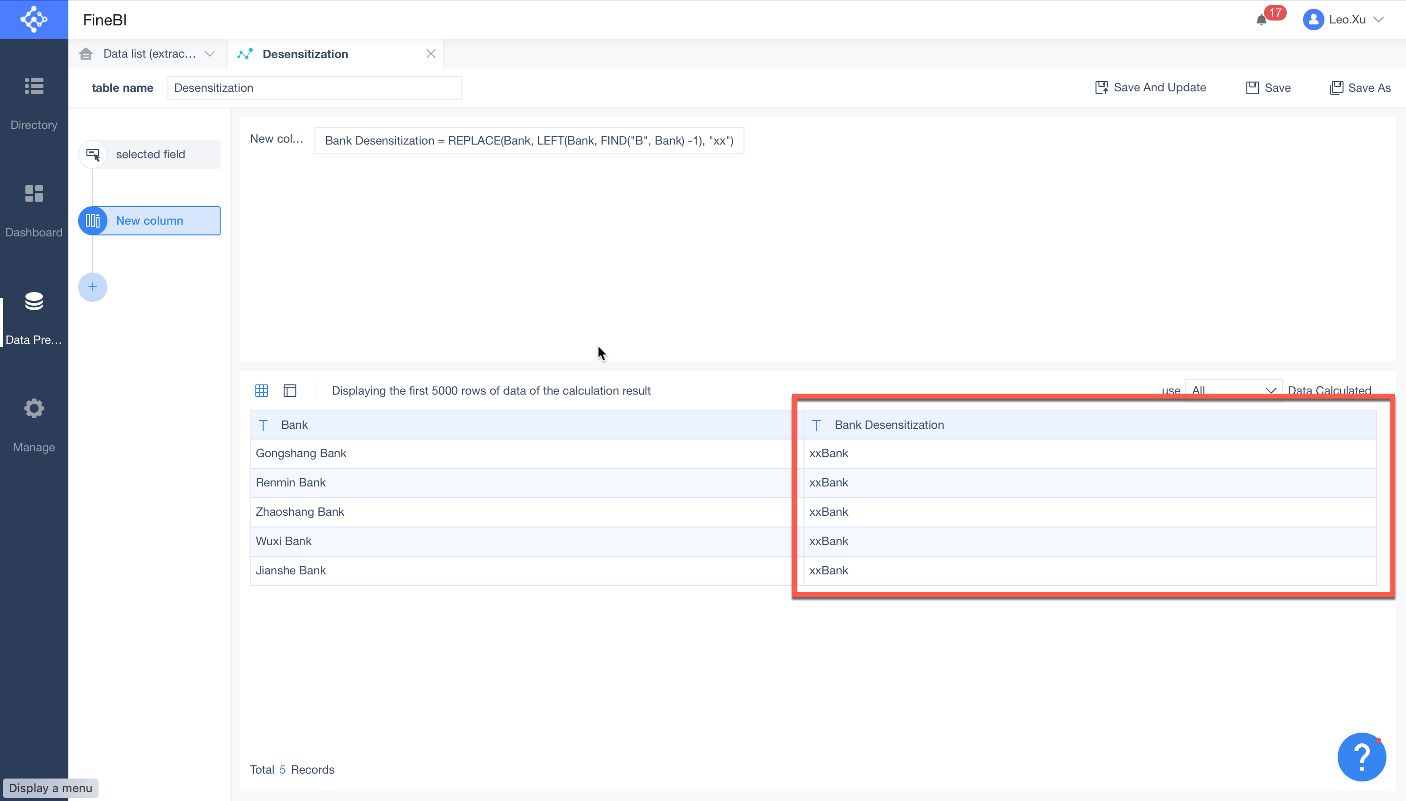
Task: Click the Total 5 Records text
Action: [292, 770]
